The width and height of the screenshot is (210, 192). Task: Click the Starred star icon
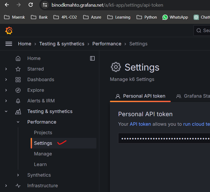coord(18,69)
